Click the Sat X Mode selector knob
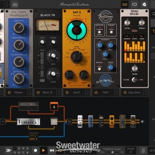This screenshot has width=155, height=155. point(77,57)
